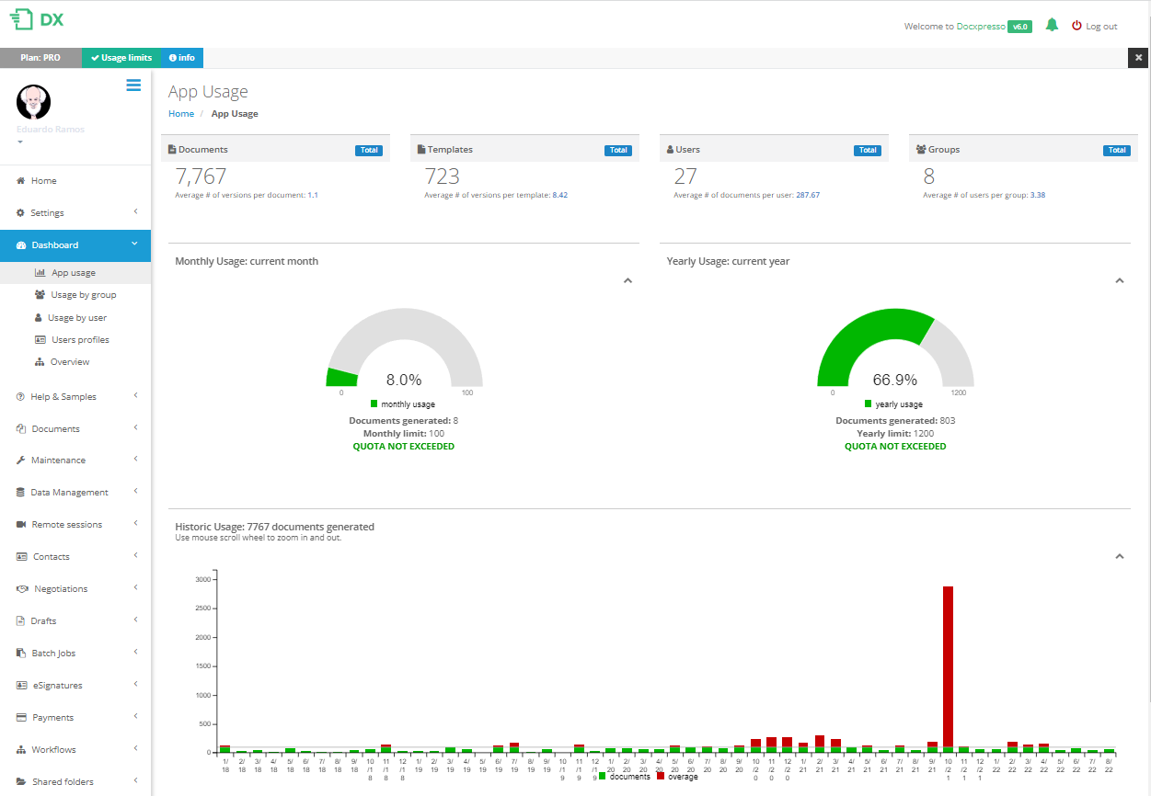Open Home from the breadcrumb

180,114
